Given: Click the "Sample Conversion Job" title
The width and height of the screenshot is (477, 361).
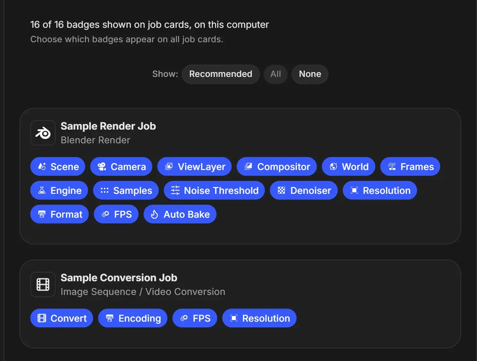Looking at the screenshot, I should [119, 278].
